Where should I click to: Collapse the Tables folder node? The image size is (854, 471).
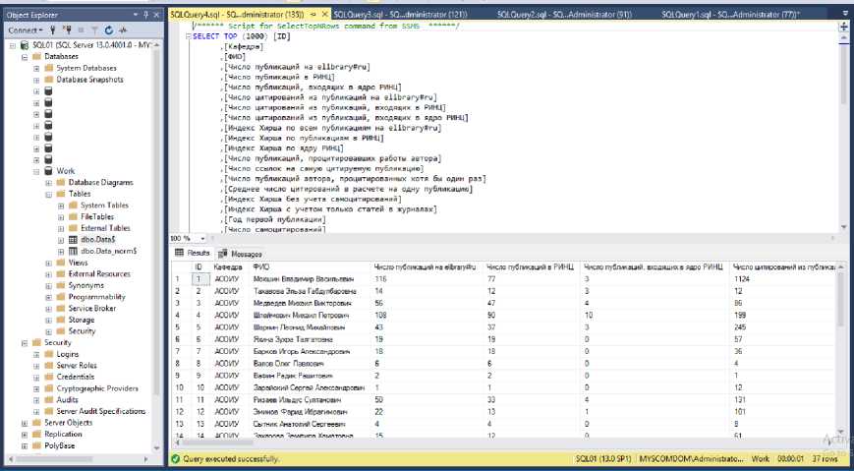[x=49, y=194]
